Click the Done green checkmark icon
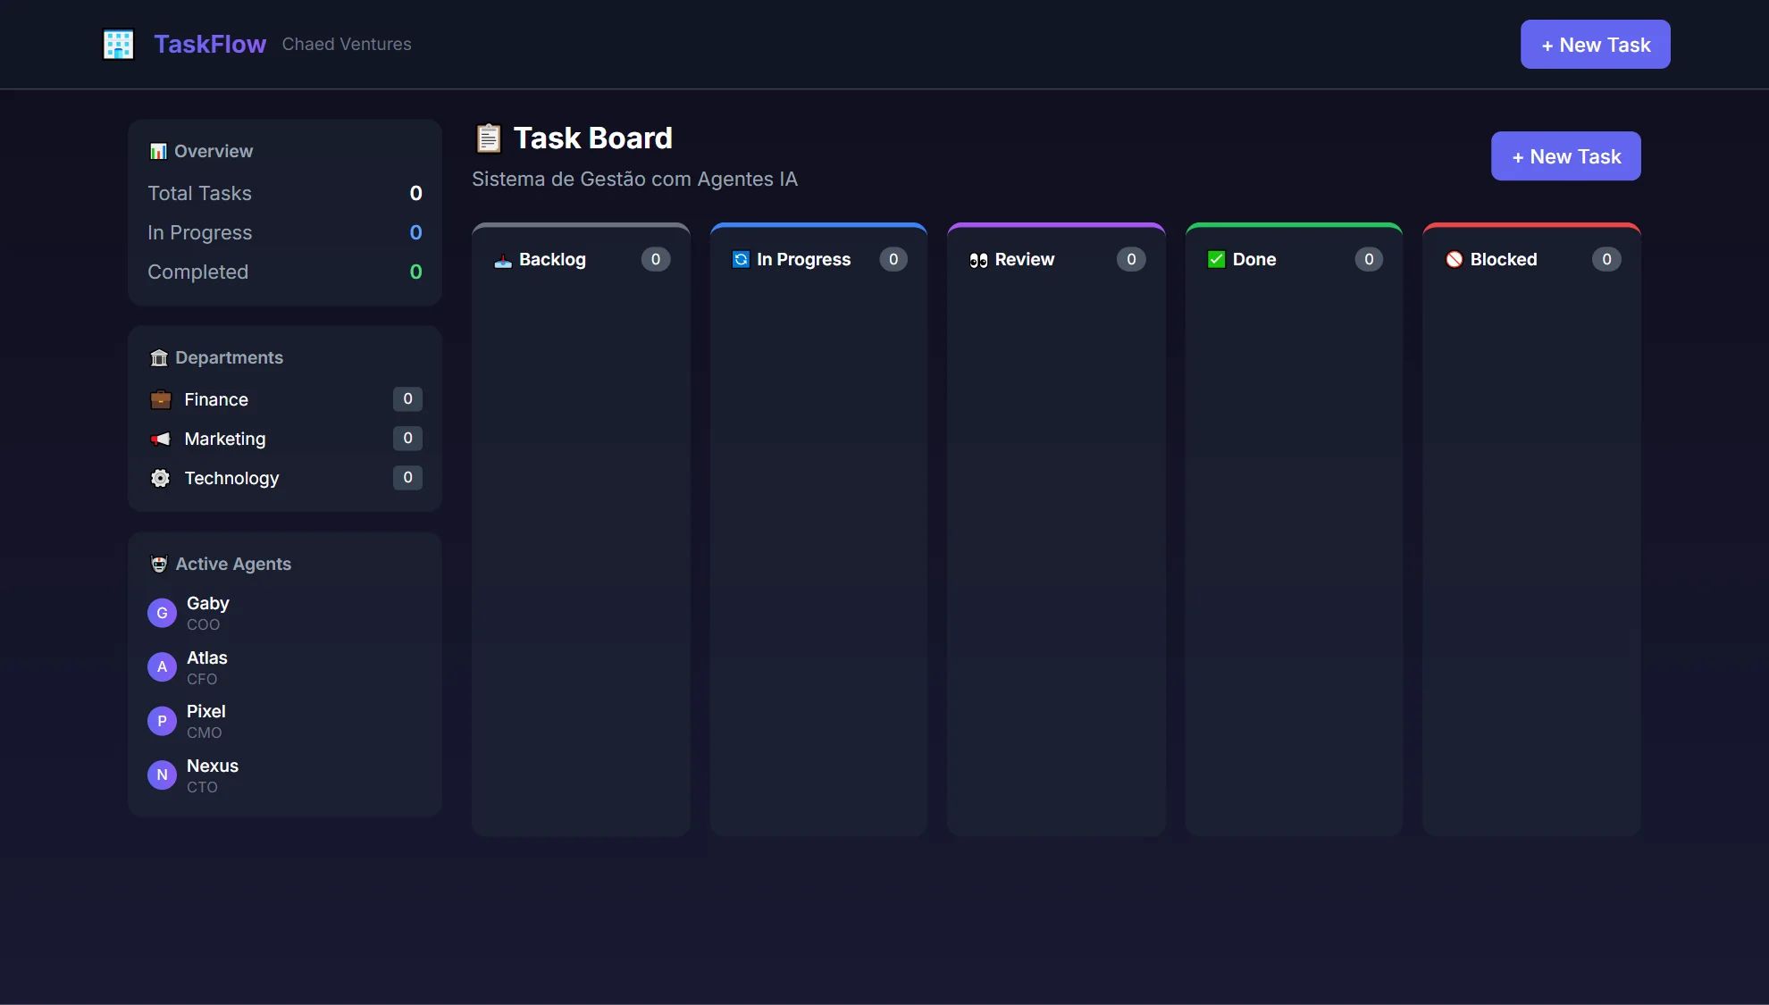 (x=1216, y=260)
